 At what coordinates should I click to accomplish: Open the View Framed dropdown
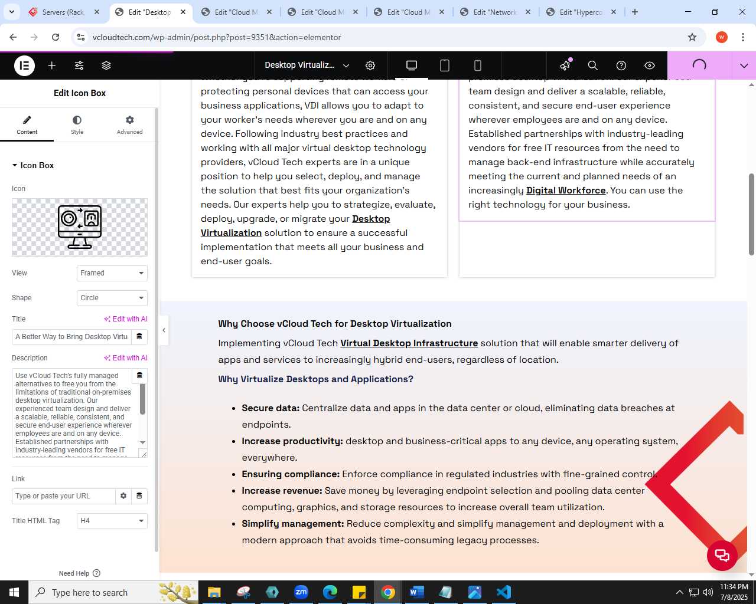coord(112,273)
